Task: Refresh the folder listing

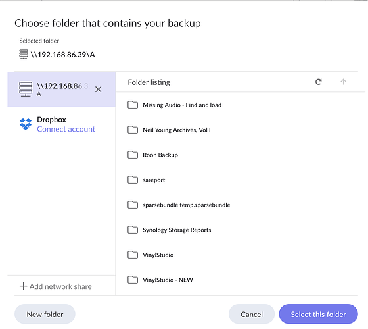Action: pos(318,82)
